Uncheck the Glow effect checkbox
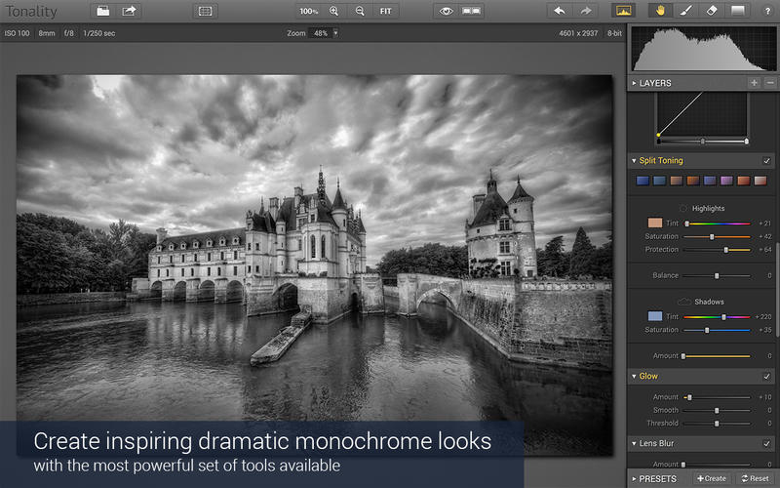780x488 pixels. (767, 376)
